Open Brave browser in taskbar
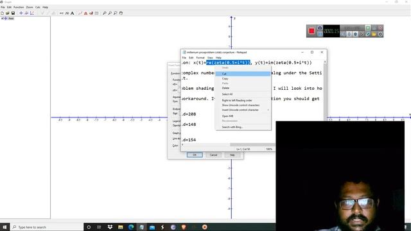This screenshot has width=411, height=231. pyautogui.click(x=184, y=227)
